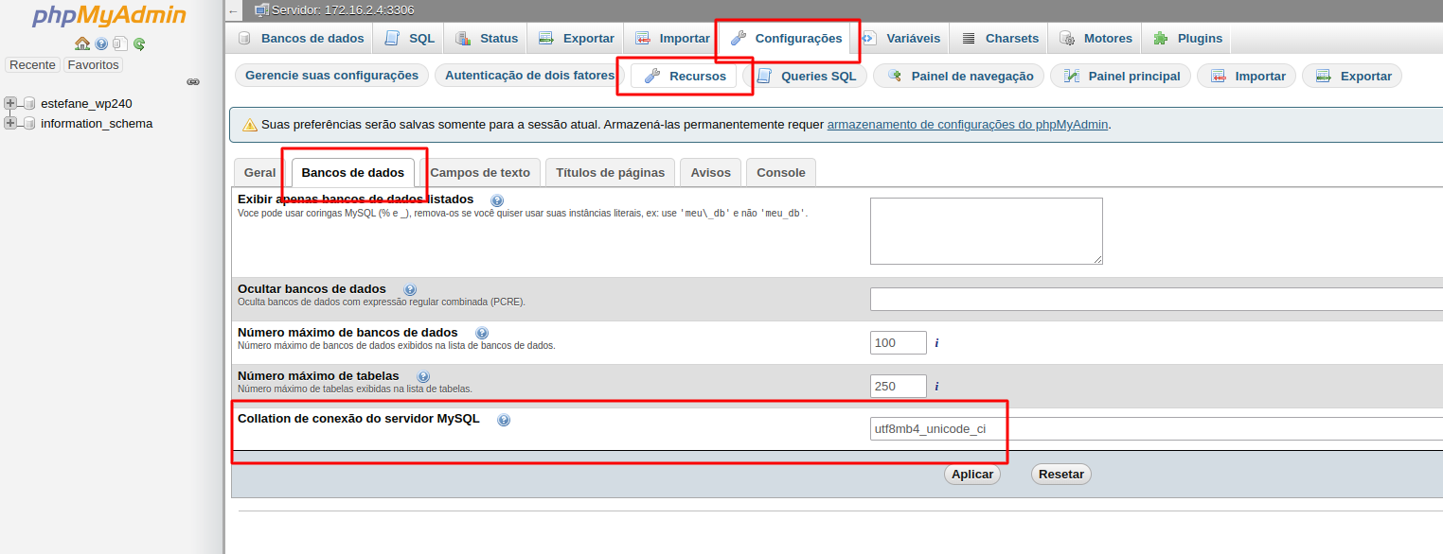Click the wrench icon in Recursos tab
Image resolution: width=1443 pixels, height=554 pixels.
[652, 76]
